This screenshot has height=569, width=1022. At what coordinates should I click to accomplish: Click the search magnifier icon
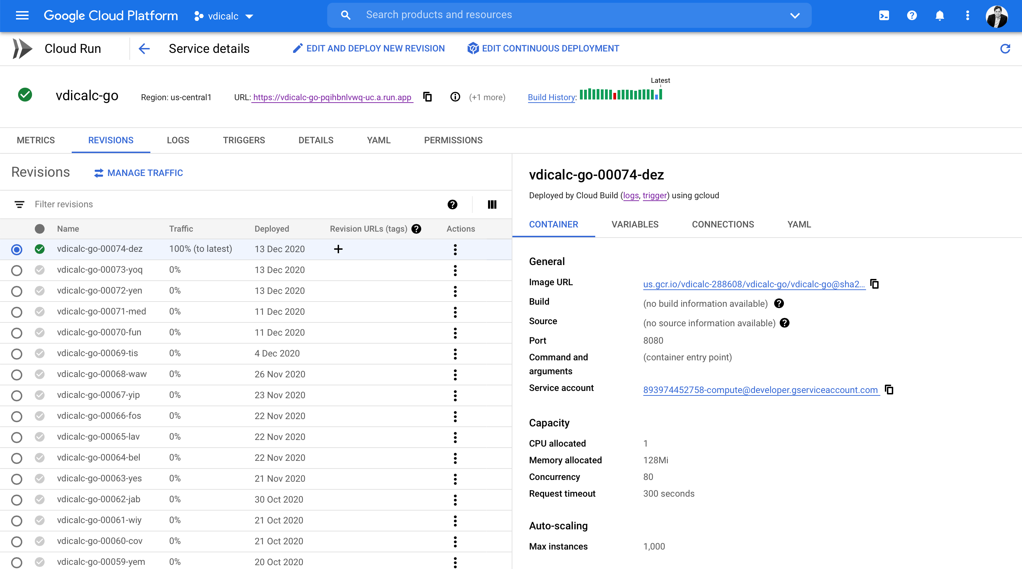(346, 15)
